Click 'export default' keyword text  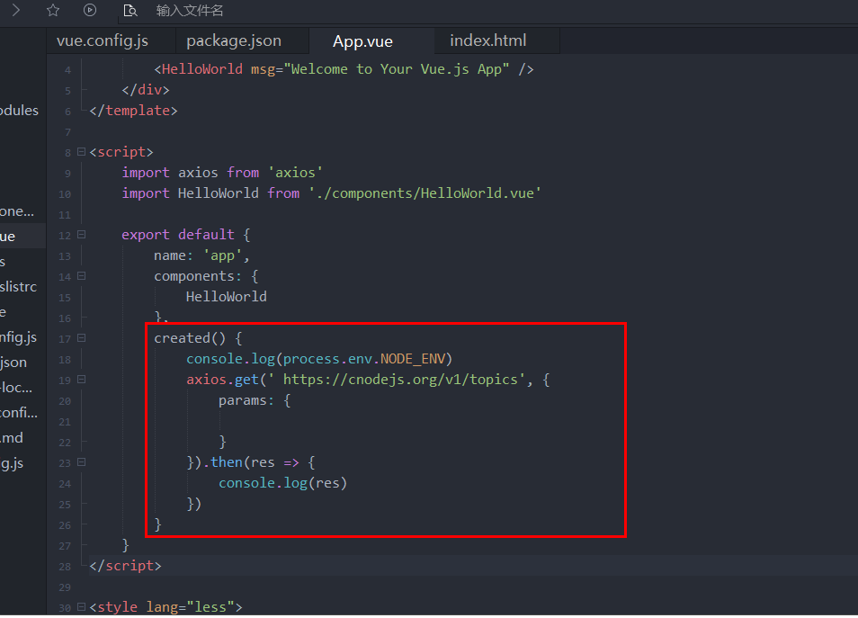(178, 234)
